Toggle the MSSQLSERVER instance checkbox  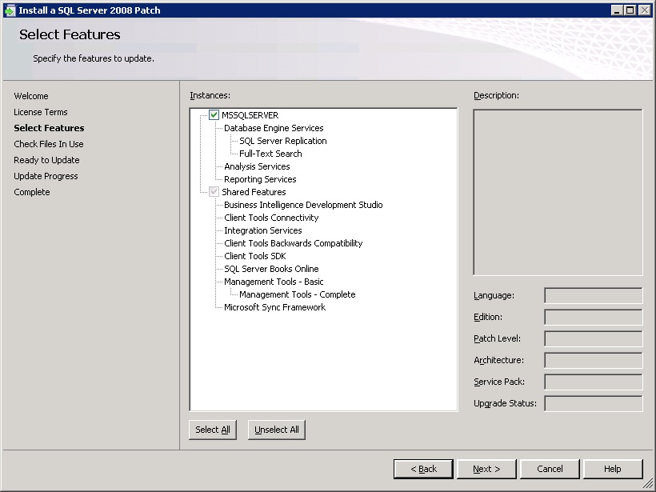coord(214,115)
